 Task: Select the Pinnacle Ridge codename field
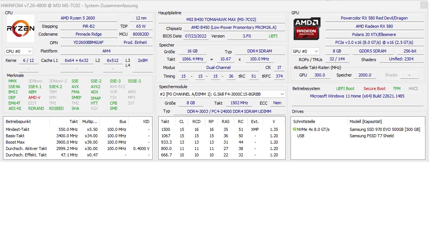coord(89,34)
